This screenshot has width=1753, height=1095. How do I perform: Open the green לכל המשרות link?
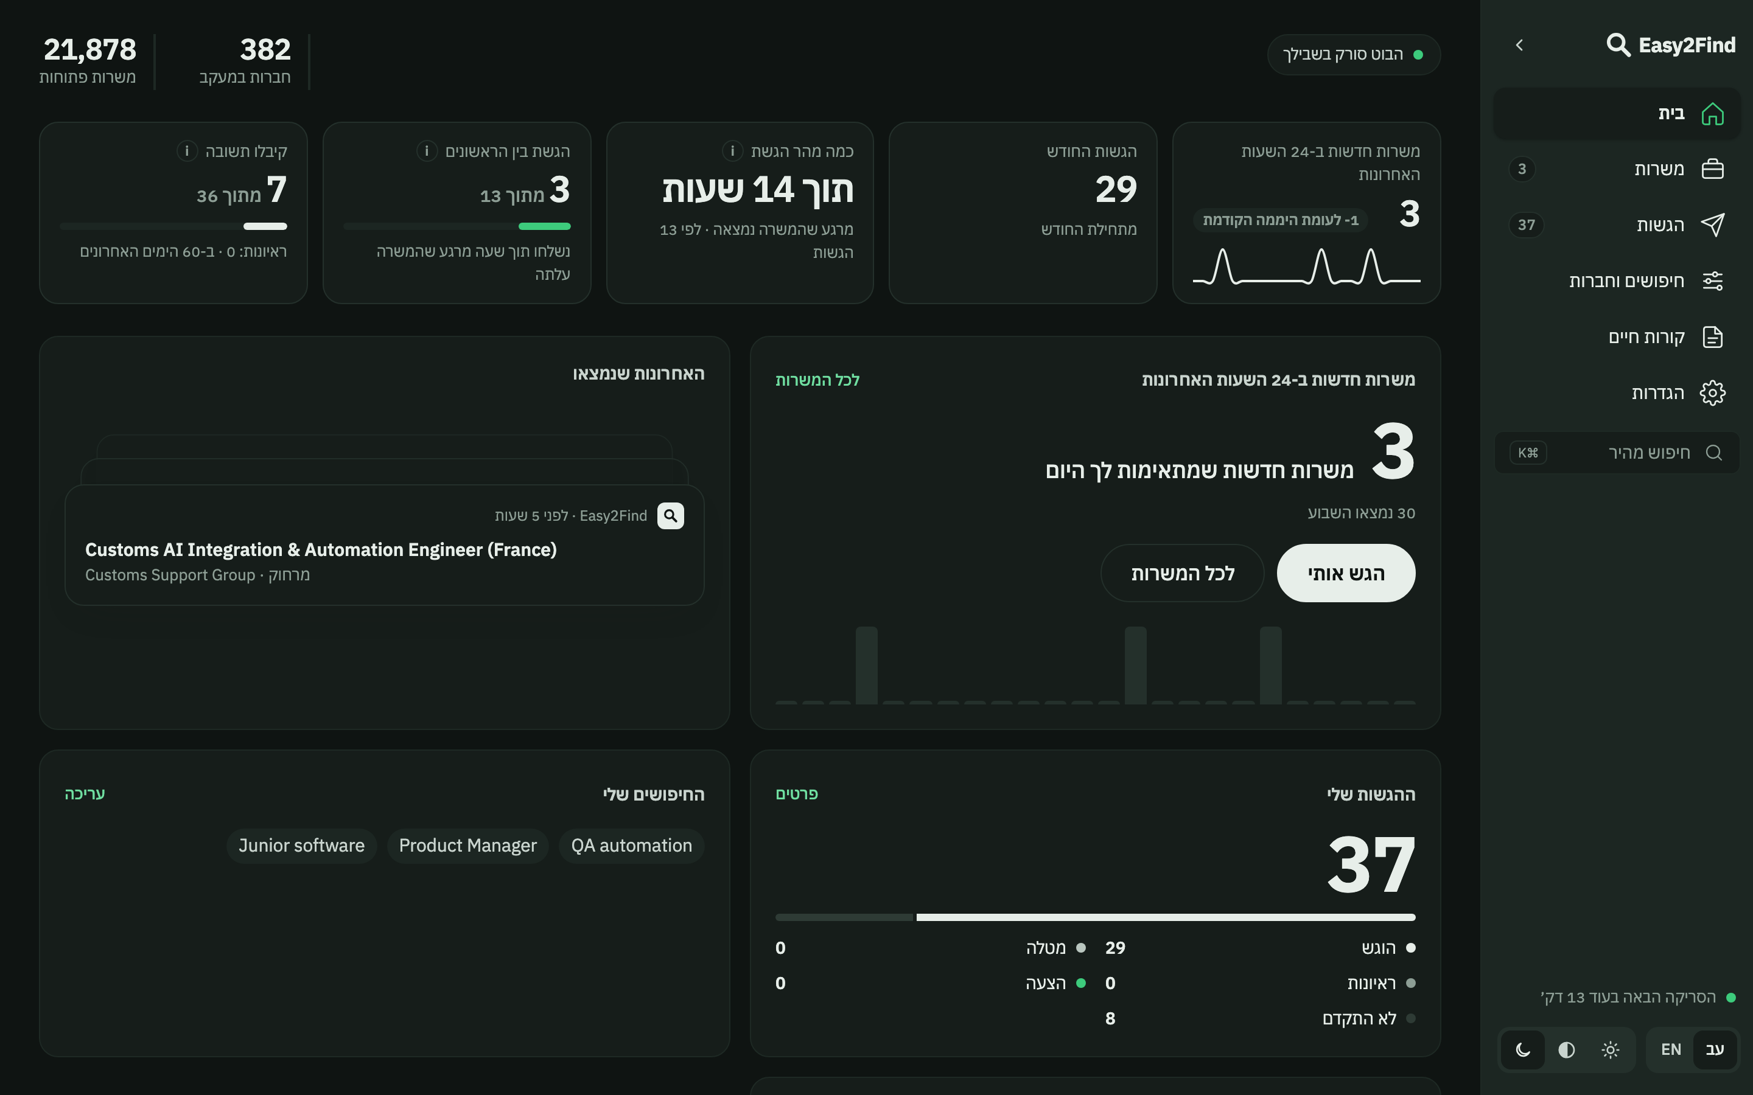(817, 380)
